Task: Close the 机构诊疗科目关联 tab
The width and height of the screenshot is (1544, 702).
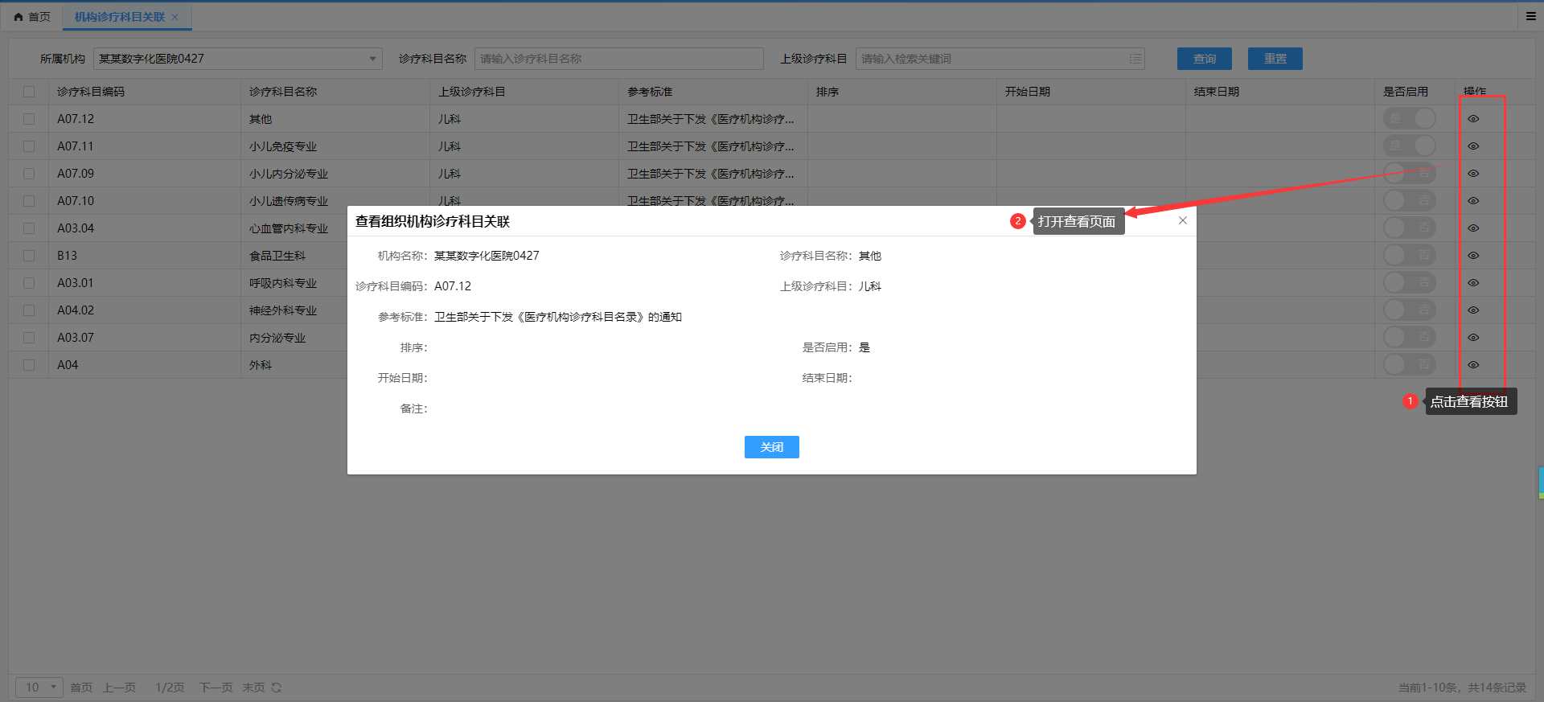Action: point(175,17)
